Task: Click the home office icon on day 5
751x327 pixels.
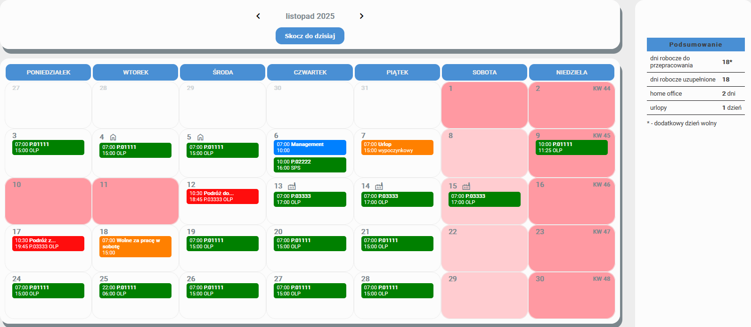Action: [200, 137]
